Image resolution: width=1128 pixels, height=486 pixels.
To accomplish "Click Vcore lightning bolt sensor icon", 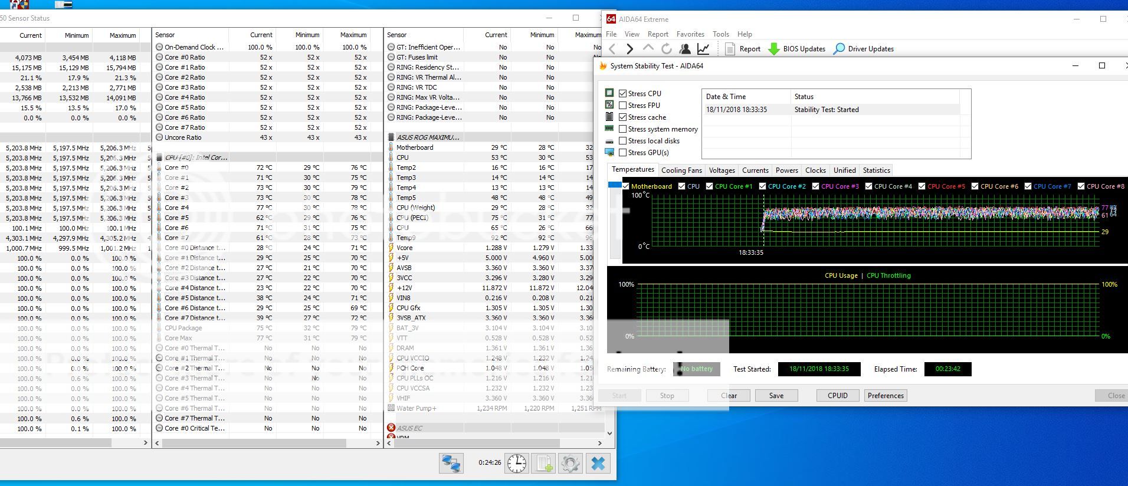I will (x=391, y=248).
